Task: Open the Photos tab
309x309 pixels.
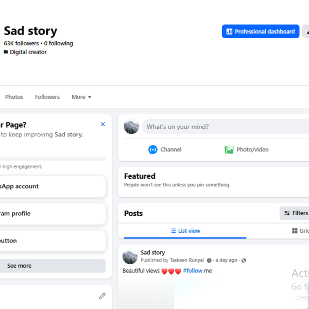Action: point(14,97)
